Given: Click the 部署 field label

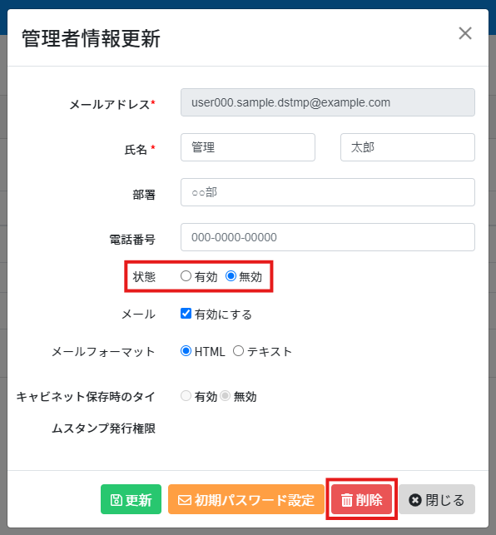Looking at the screenshot, I should point(144,195).
